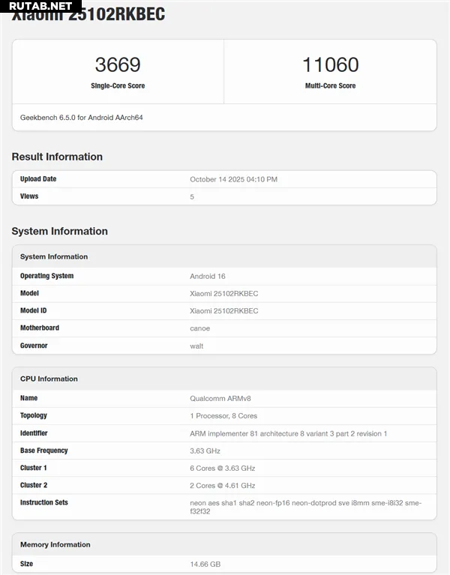
Task: Click the System Information section heading
Action: pos(60,231)
